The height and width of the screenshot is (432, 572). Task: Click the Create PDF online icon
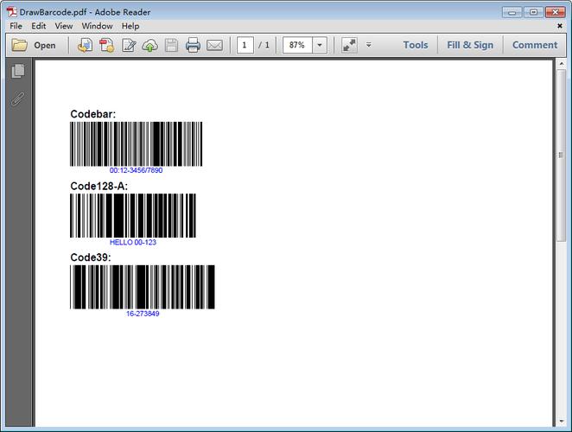[85, 45]
